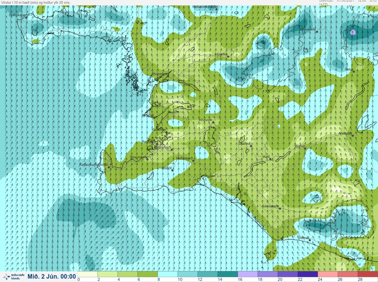
Task: Click the Hellisskarð station label
Action: (184, 158)
